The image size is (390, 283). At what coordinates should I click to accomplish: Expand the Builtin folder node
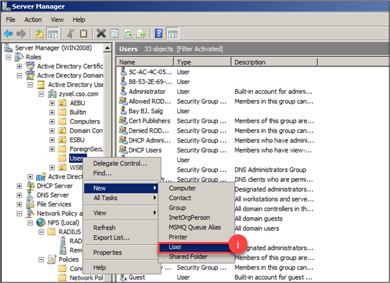pyautogui.click(x=52, y=112)
